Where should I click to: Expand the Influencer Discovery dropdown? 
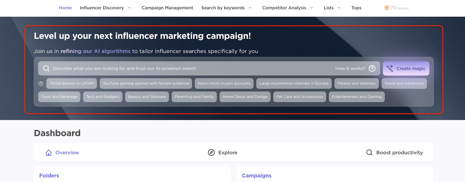[x=129, y=8]
